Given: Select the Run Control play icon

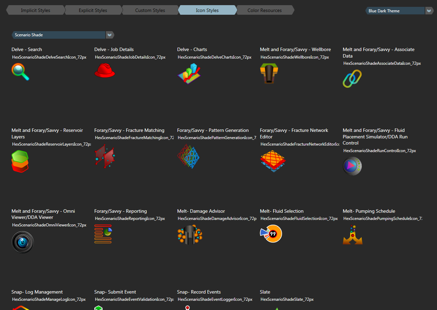Looking at the screenshot, I should tap(352, 166).
